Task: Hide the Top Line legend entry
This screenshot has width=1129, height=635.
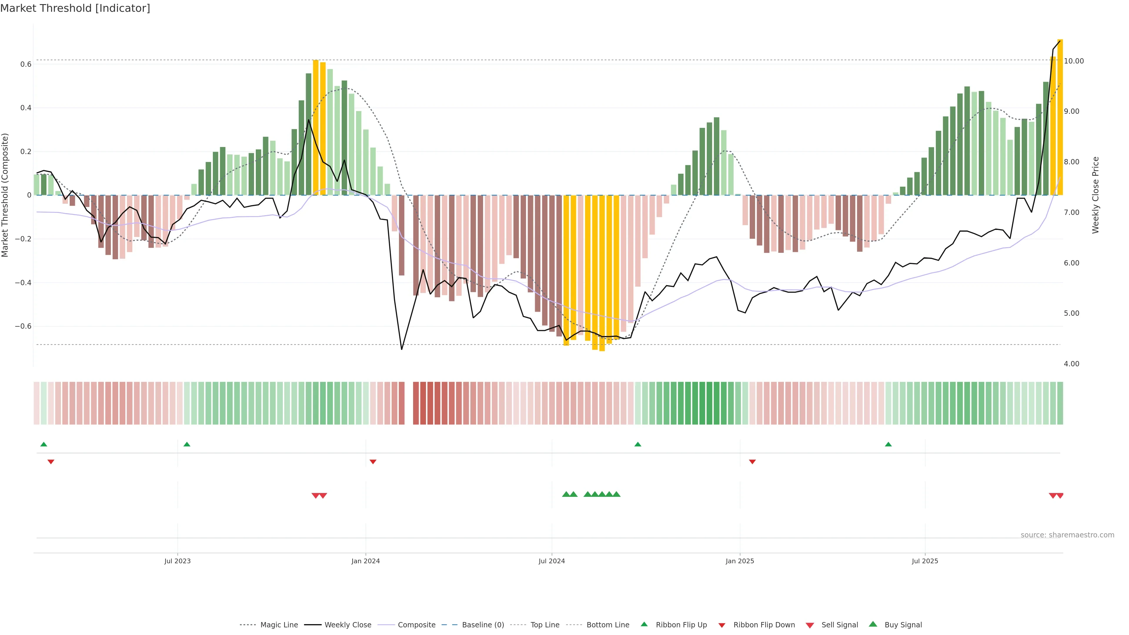Action: coord(545,625)
